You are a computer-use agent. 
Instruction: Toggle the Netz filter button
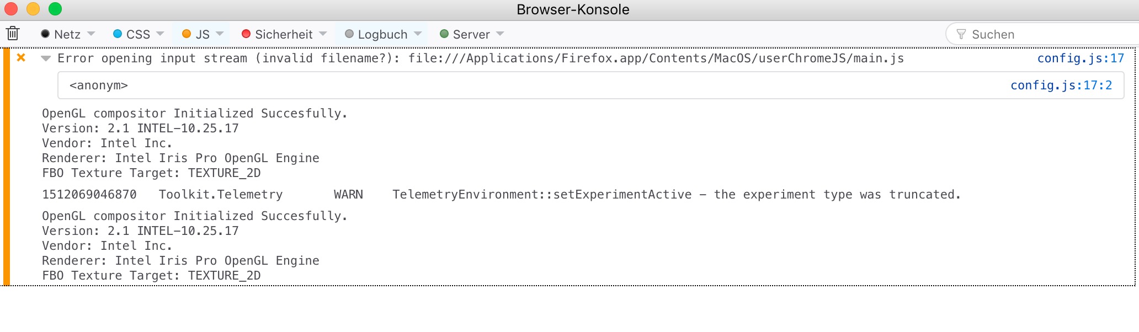[61, 34]
